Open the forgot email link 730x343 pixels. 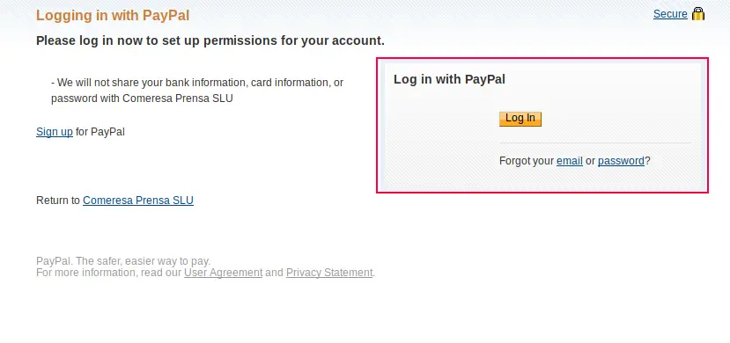570,161
